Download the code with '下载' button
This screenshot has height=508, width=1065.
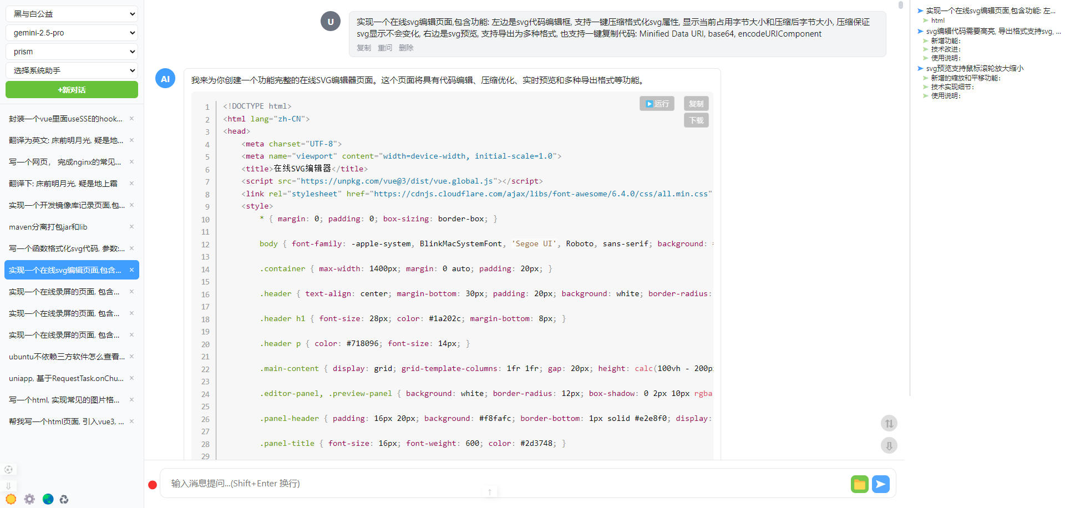(x=696, y=120)
